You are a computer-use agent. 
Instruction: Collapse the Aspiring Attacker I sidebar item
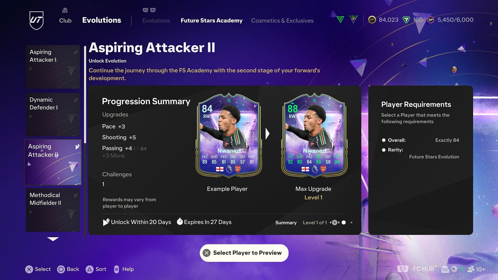[x=75, y=52]
